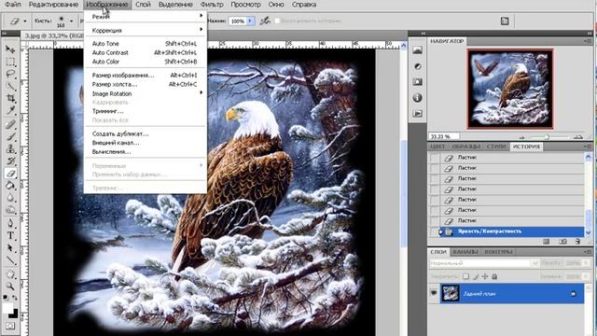Select the Brush tool
The height and width of the screenshot is (336, 597).
pyautogui.click(x=10, y=136)
